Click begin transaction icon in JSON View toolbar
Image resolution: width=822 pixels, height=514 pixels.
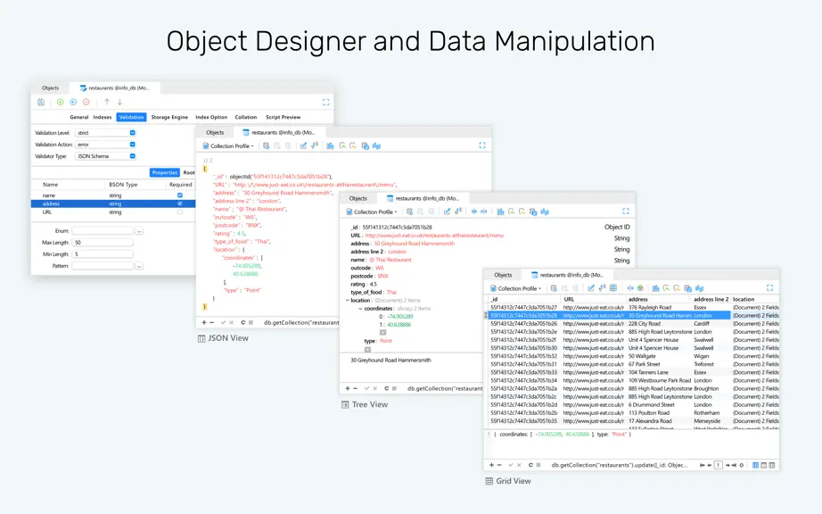click(x=267, y=145)
